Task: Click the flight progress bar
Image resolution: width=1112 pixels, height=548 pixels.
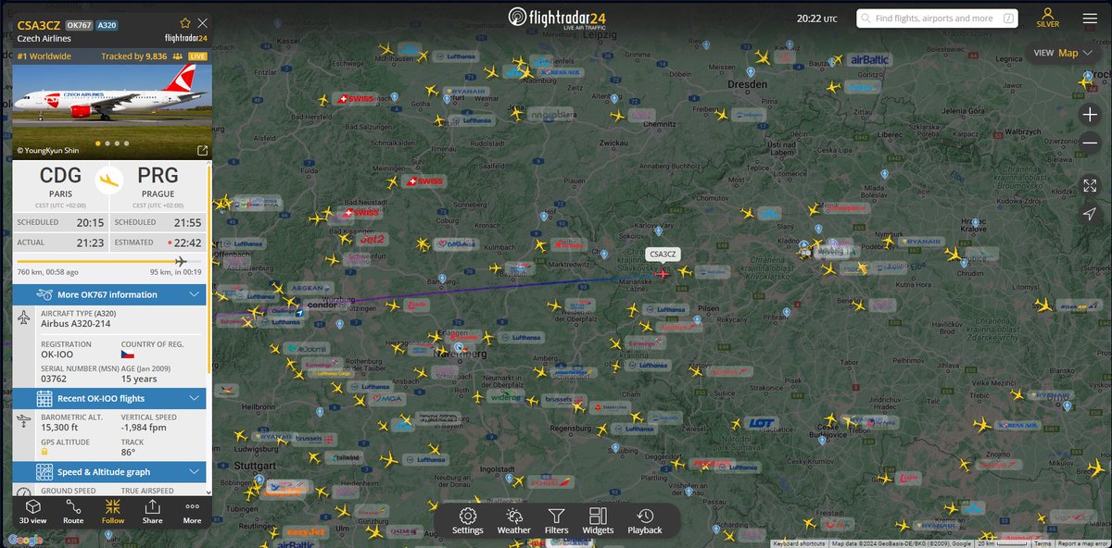Action: pos(109,262)
